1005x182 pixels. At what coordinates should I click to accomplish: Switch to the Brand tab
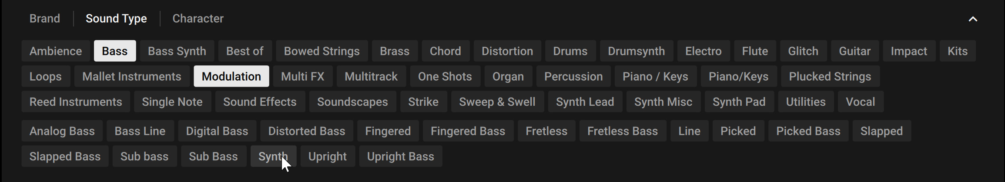(44, 19)
